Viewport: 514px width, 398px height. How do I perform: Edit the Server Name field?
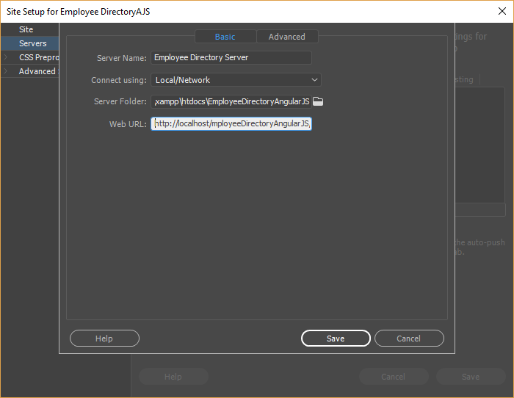click(231, 58)
